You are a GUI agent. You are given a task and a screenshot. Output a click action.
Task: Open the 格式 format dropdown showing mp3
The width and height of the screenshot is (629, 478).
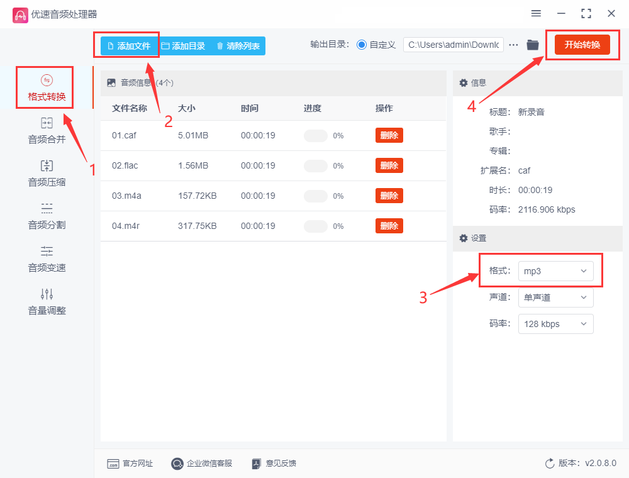(555, 271)
